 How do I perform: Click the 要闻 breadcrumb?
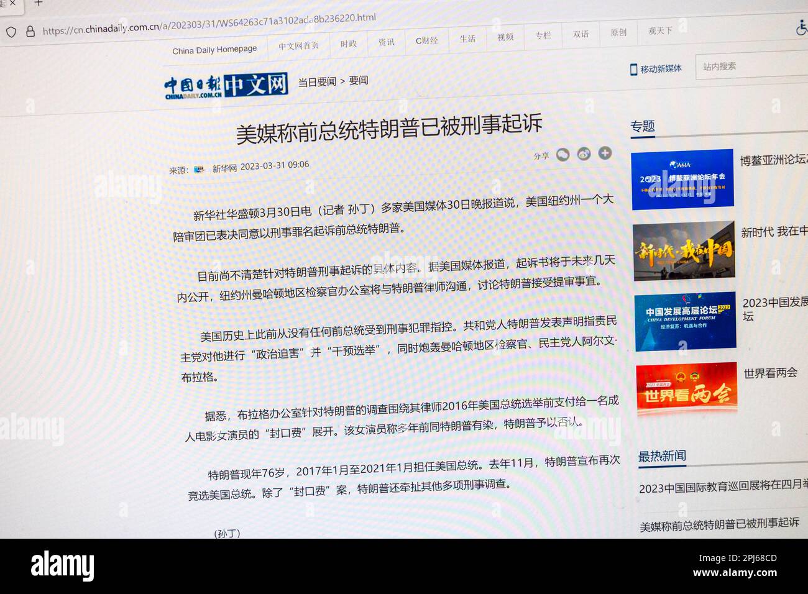[359, 80]
